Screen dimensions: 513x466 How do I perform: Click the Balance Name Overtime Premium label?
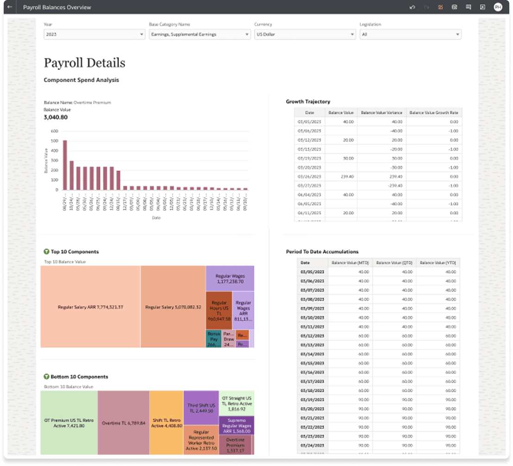(x=77, y=102)
